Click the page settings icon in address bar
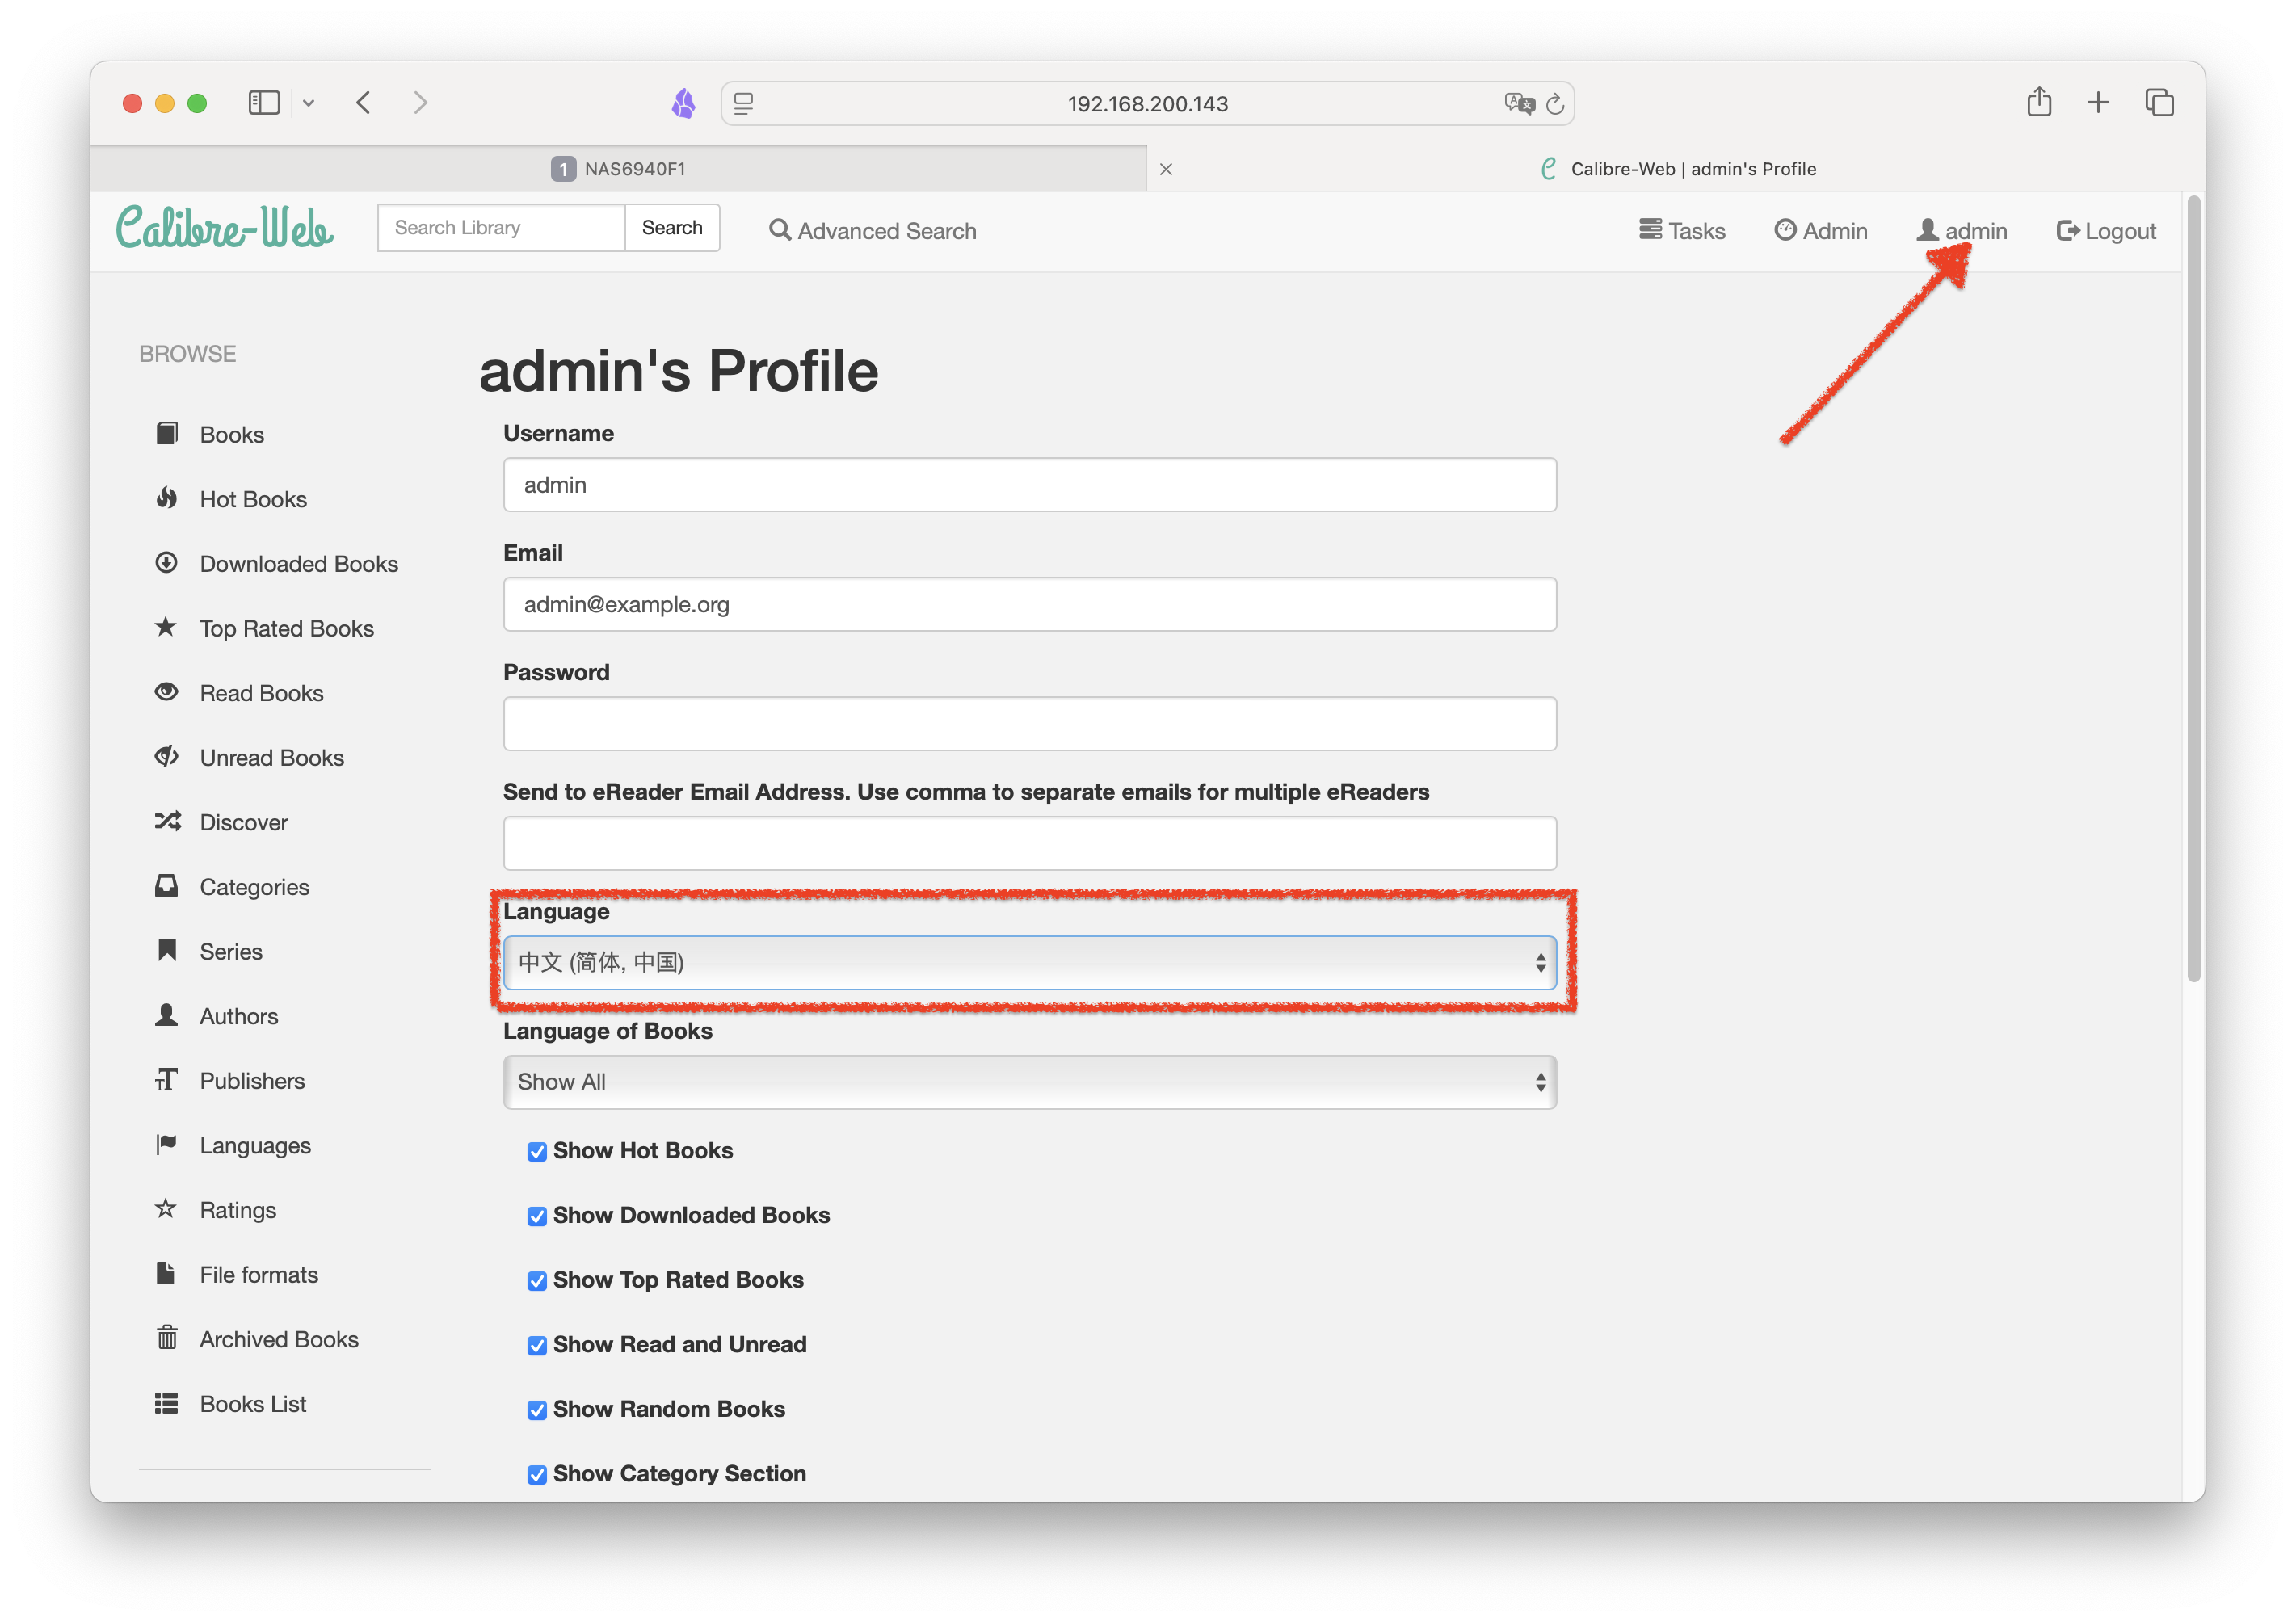The image size is (2296, 1622). pos(744,104)
